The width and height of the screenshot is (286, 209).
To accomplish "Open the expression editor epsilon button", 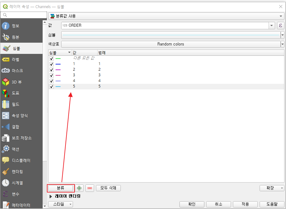I will 280,26.
